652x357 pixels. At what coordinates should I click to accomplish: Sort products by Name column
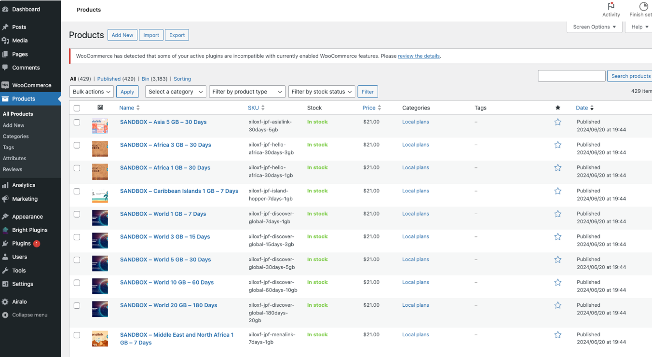tap(129, 108)
